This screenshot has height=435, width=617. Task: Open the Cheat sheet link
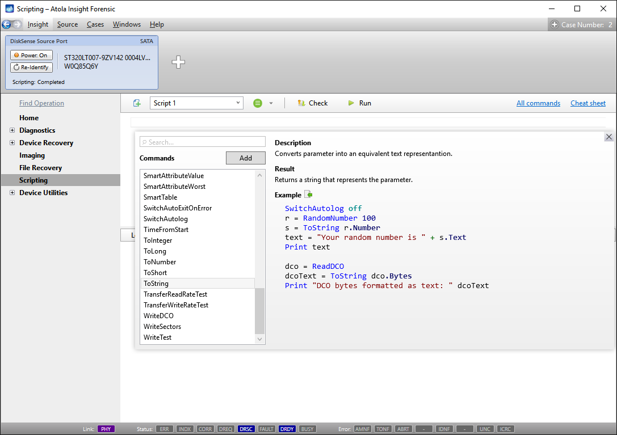(588, 103)
